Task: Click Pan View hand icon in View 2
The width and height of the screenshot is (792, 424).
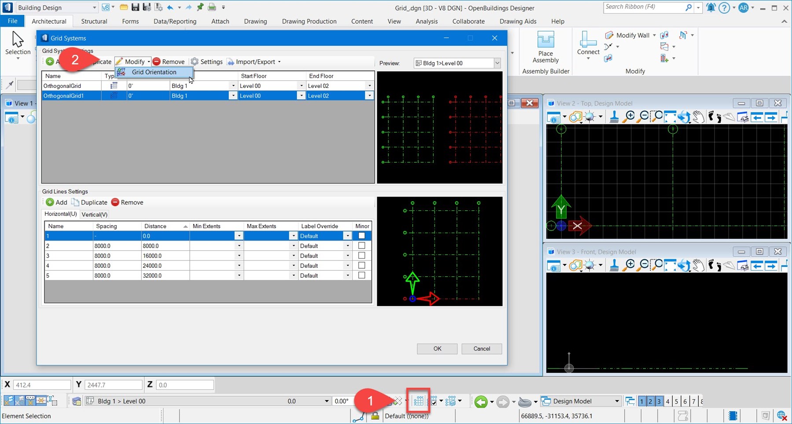Action: point(698,117)
